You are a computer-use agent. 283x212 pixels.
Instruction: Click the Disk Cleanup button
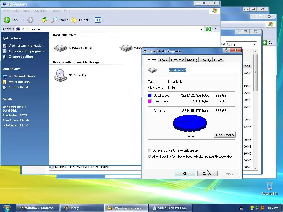coord(225,135)
